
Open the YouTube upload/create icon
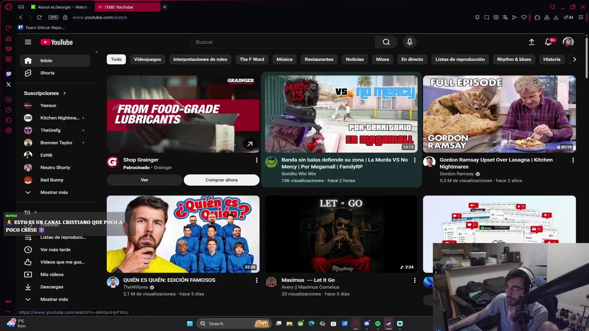531,42
